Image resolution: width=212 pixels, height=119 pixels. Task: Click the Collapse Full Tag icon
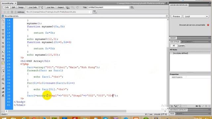pos(3,30)
